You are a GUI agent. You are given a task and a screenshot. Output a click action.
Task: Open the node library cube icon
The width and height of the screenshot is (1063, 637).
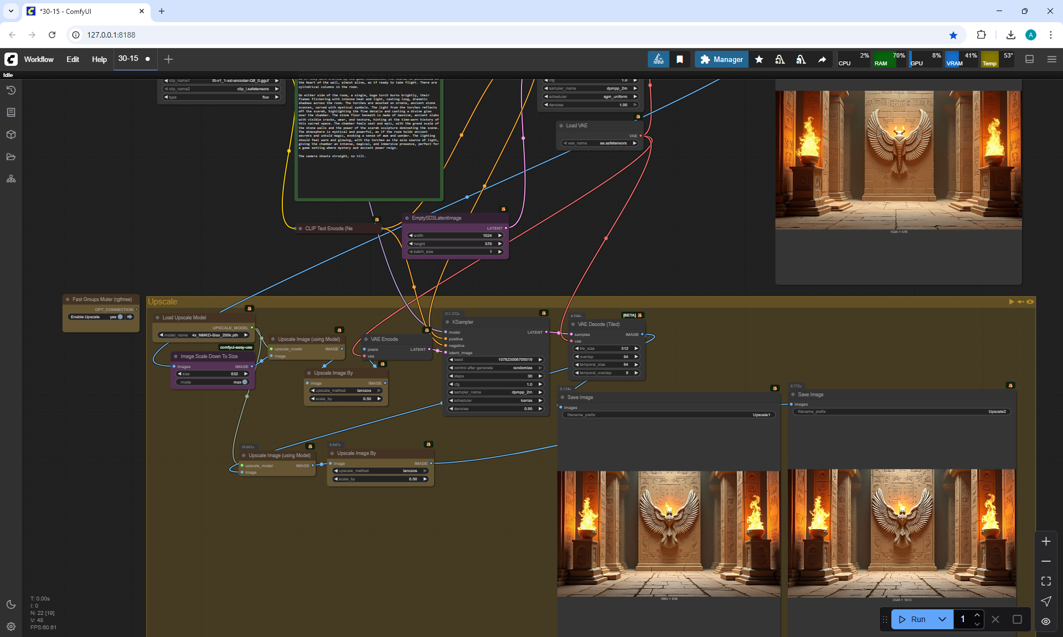click(11, 134)
